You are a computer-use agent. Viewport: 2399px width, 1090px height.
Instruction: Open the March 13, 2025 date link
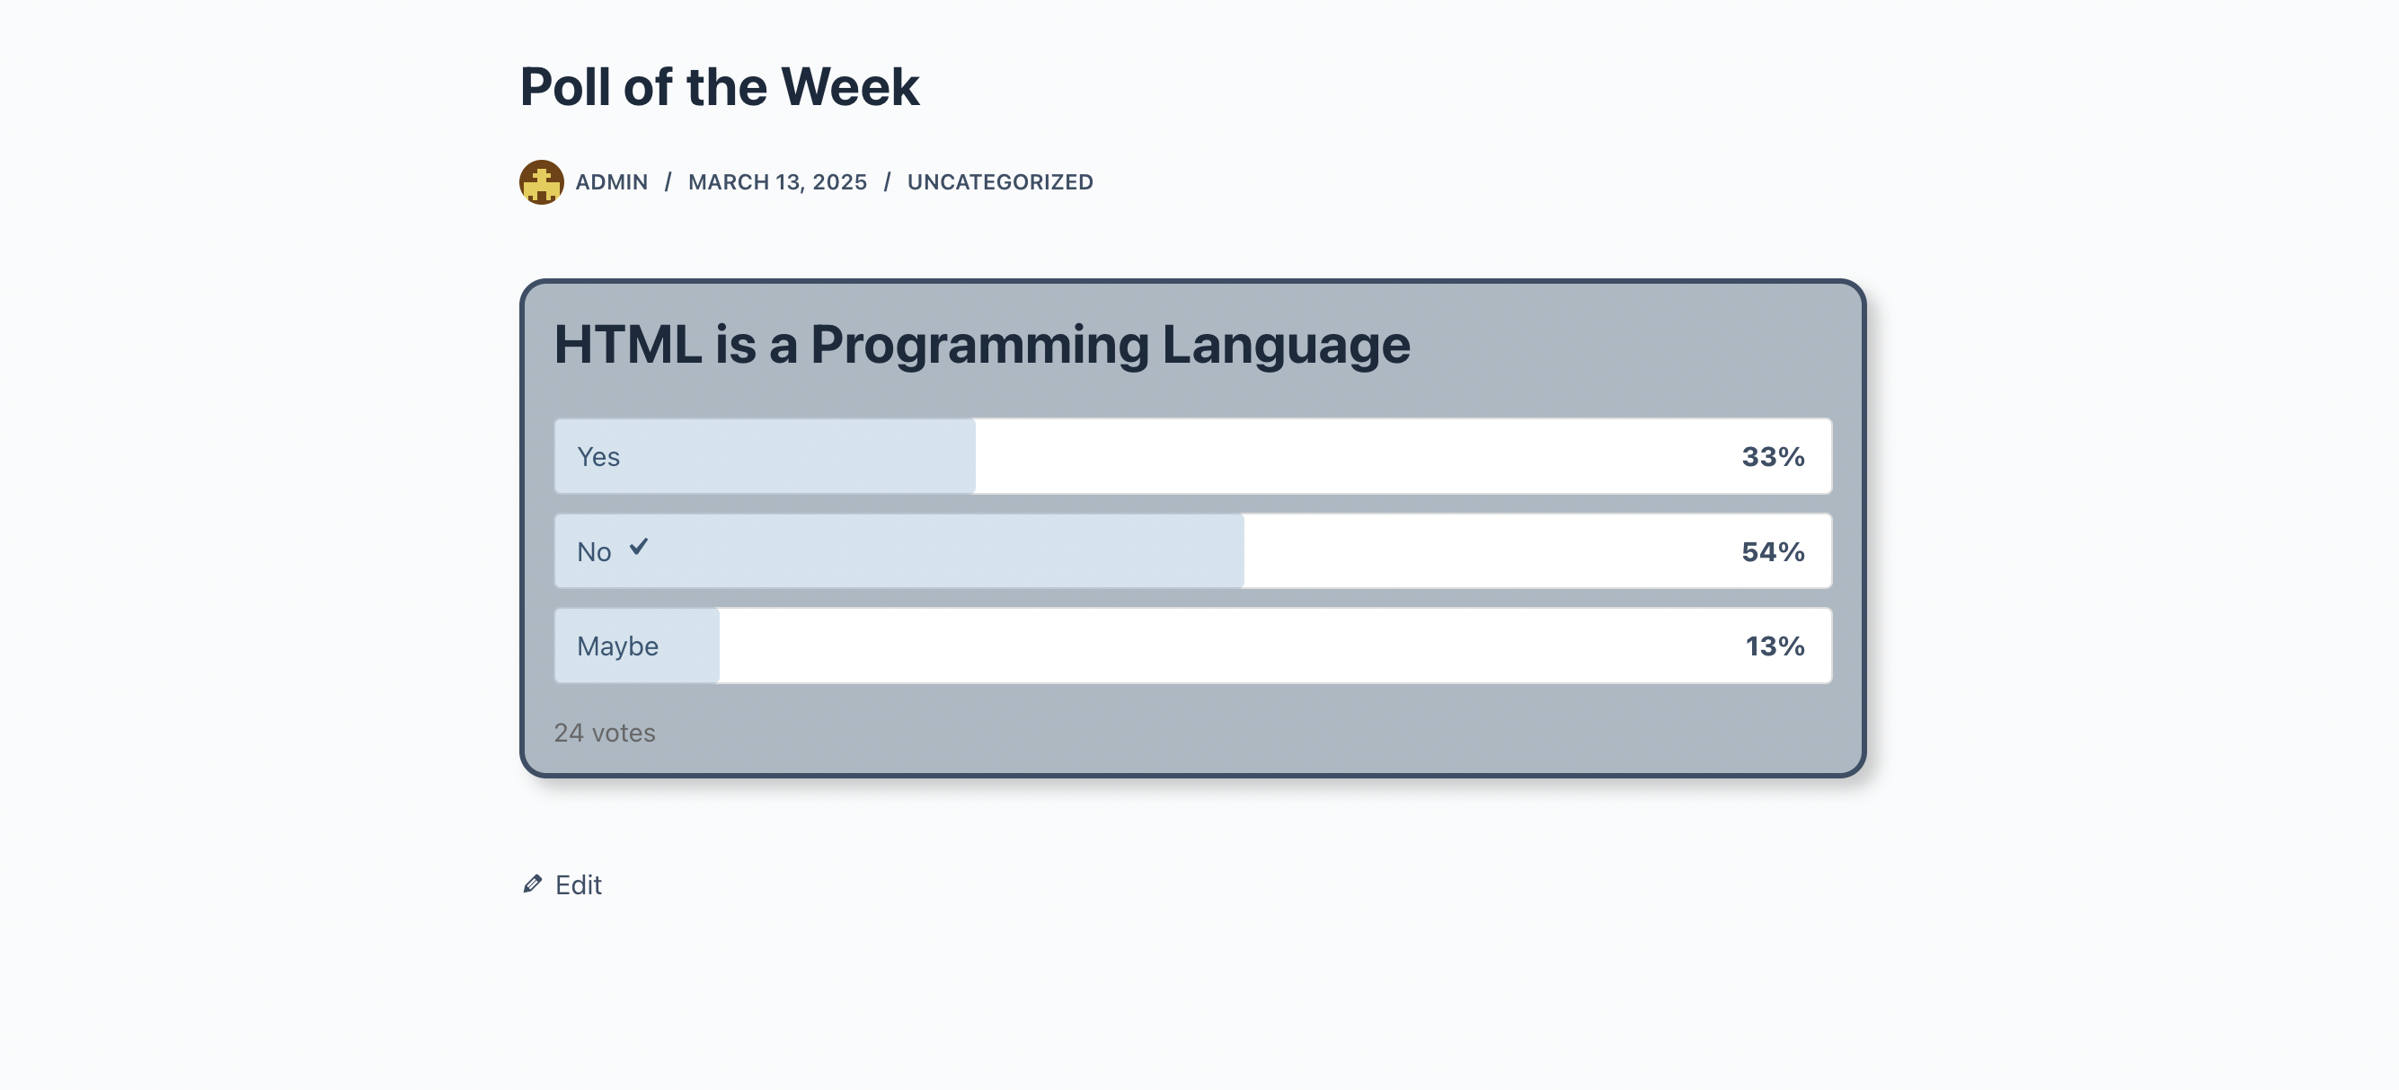coord(777,181)
